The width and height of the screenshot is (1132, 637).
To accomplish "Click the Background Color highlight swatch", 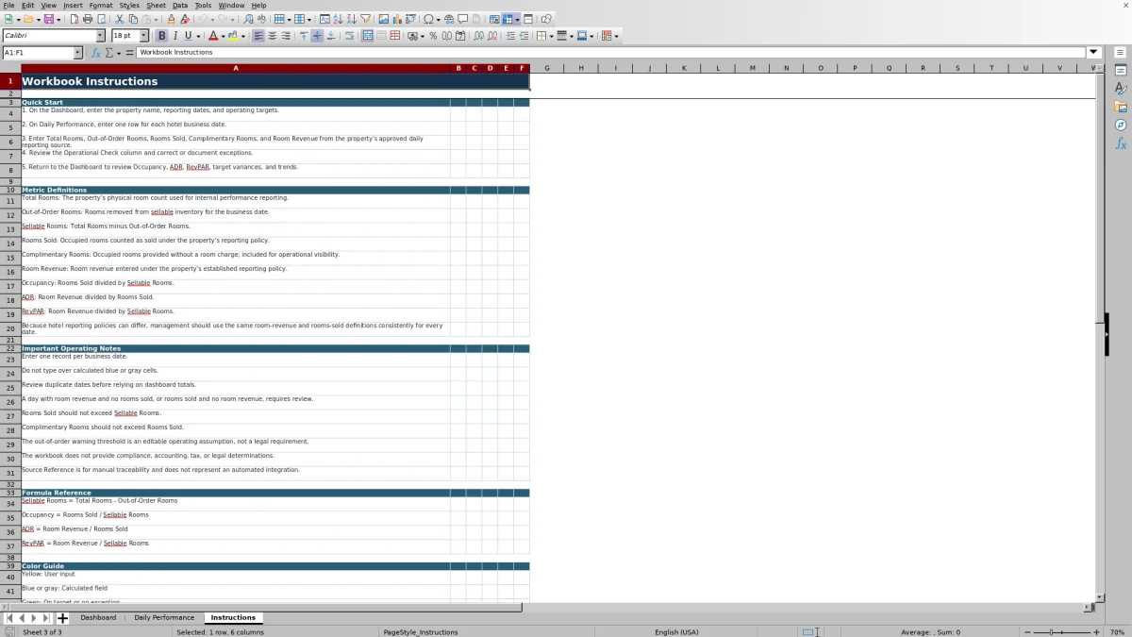I will coord(234,36).
